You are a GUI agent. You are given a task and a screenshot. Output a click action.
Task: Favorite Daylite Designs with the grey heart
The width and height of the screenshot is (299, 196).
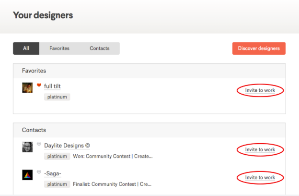[x=39, y=144]
